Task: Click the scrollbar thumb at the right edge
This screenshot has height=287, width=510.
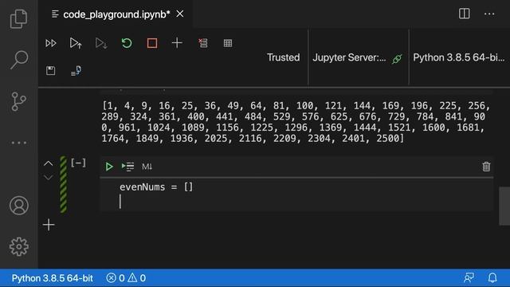Action: (x=504, y=206)
